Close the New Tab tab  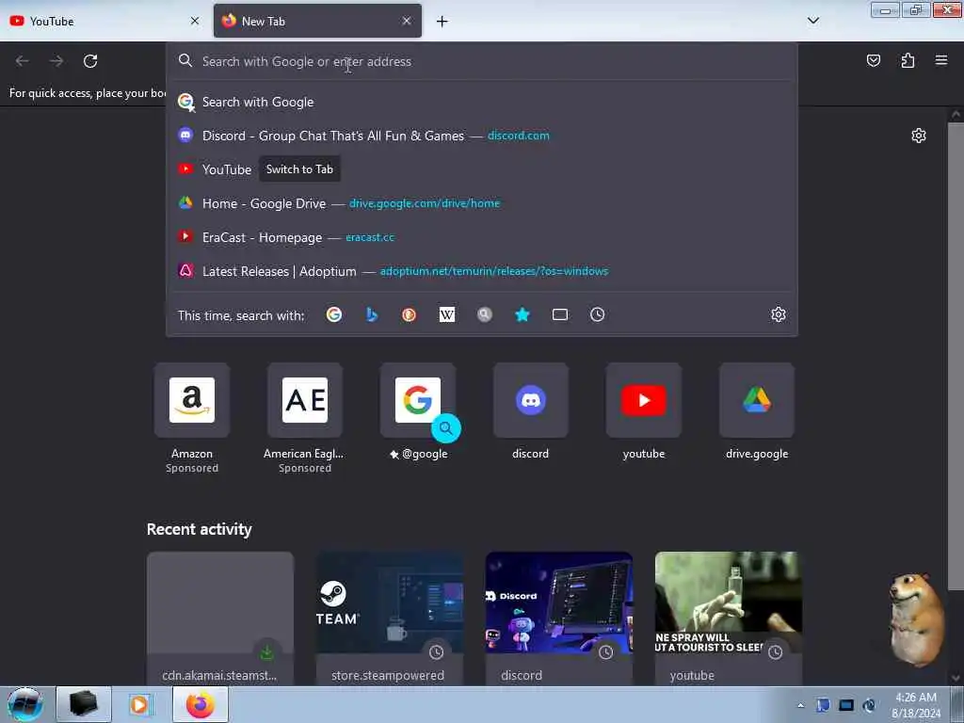407,21
